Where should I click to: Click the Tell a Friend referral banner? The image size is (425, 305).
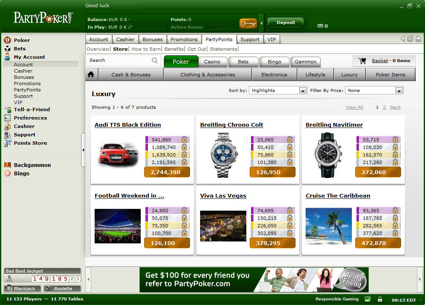[x=254, y=279]
